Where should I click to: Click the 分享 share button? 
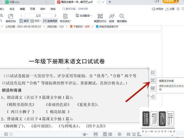(170, 9)
